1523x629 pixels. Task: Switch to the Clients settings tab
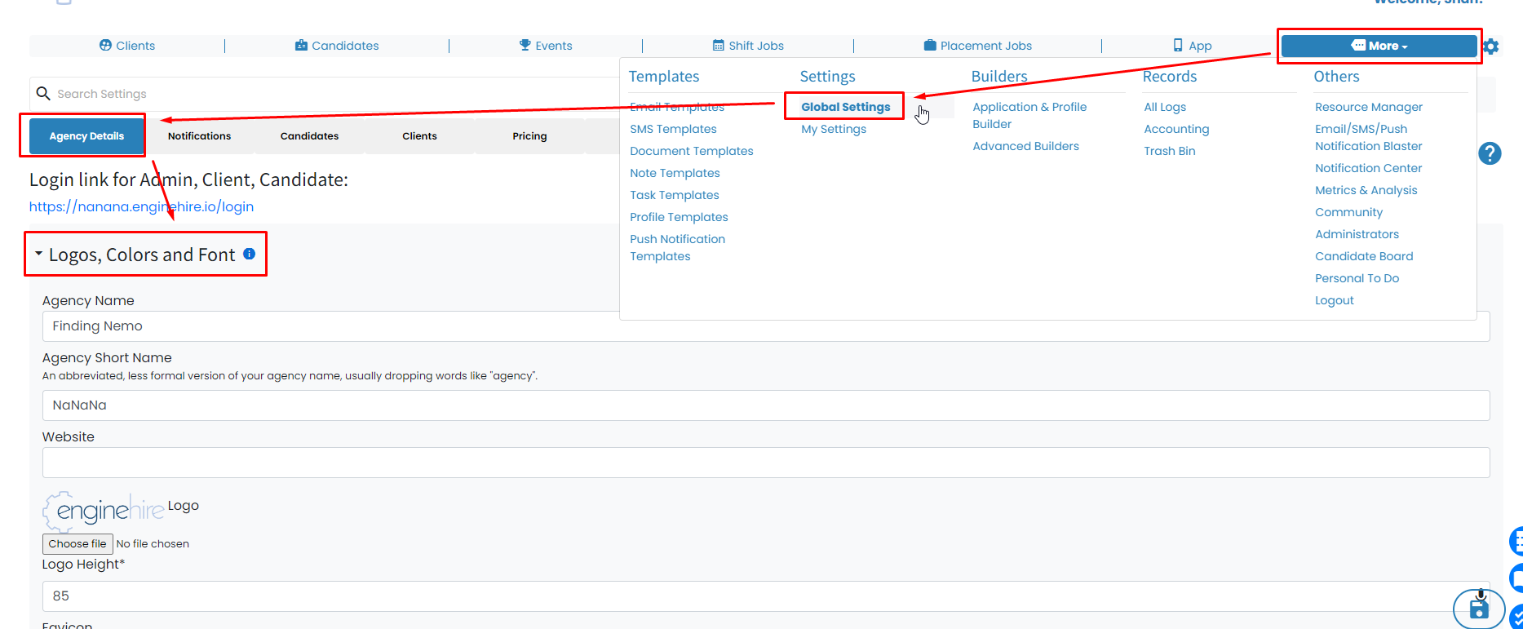pyautogui.click(x=419, y=136)
